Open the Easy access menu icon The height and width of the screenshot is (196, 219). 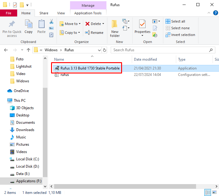tap(126, 28)
